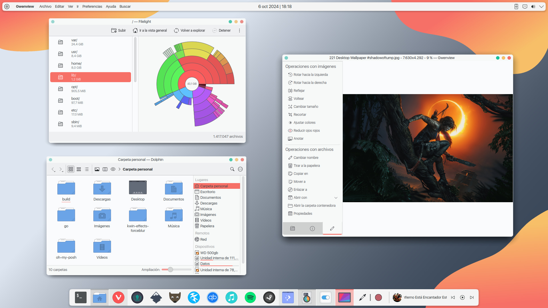Open the Buscar menu
This screenshot has width=548, height=308.
click(125, 7)
